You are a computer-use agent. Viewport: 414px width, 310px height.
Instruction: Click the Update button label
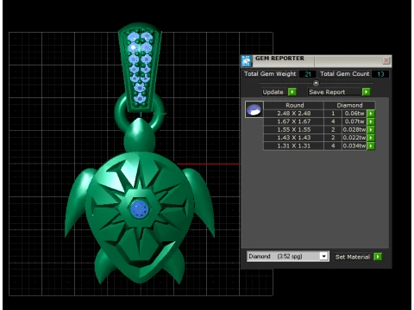273,92
